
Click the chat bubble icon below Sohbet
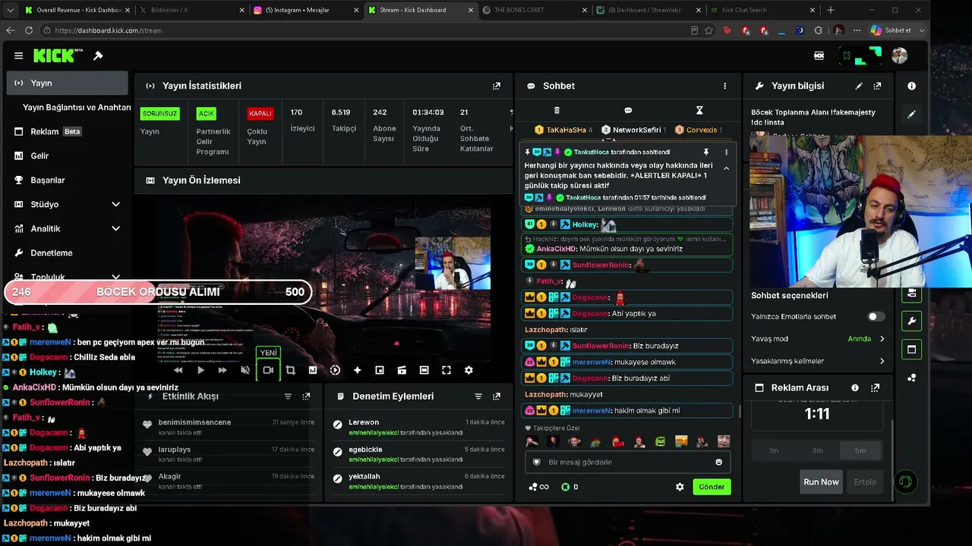coord(628,111)
